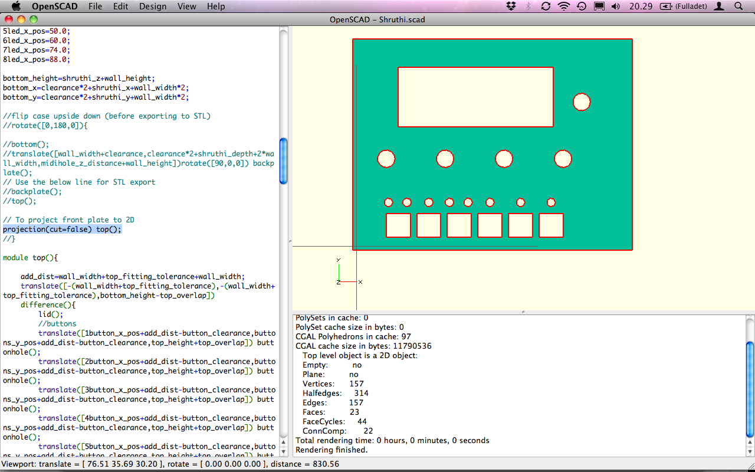Click the code editor scrollbar thumb
This screenshot has width=755, height=472.
(x=284, y=160)
